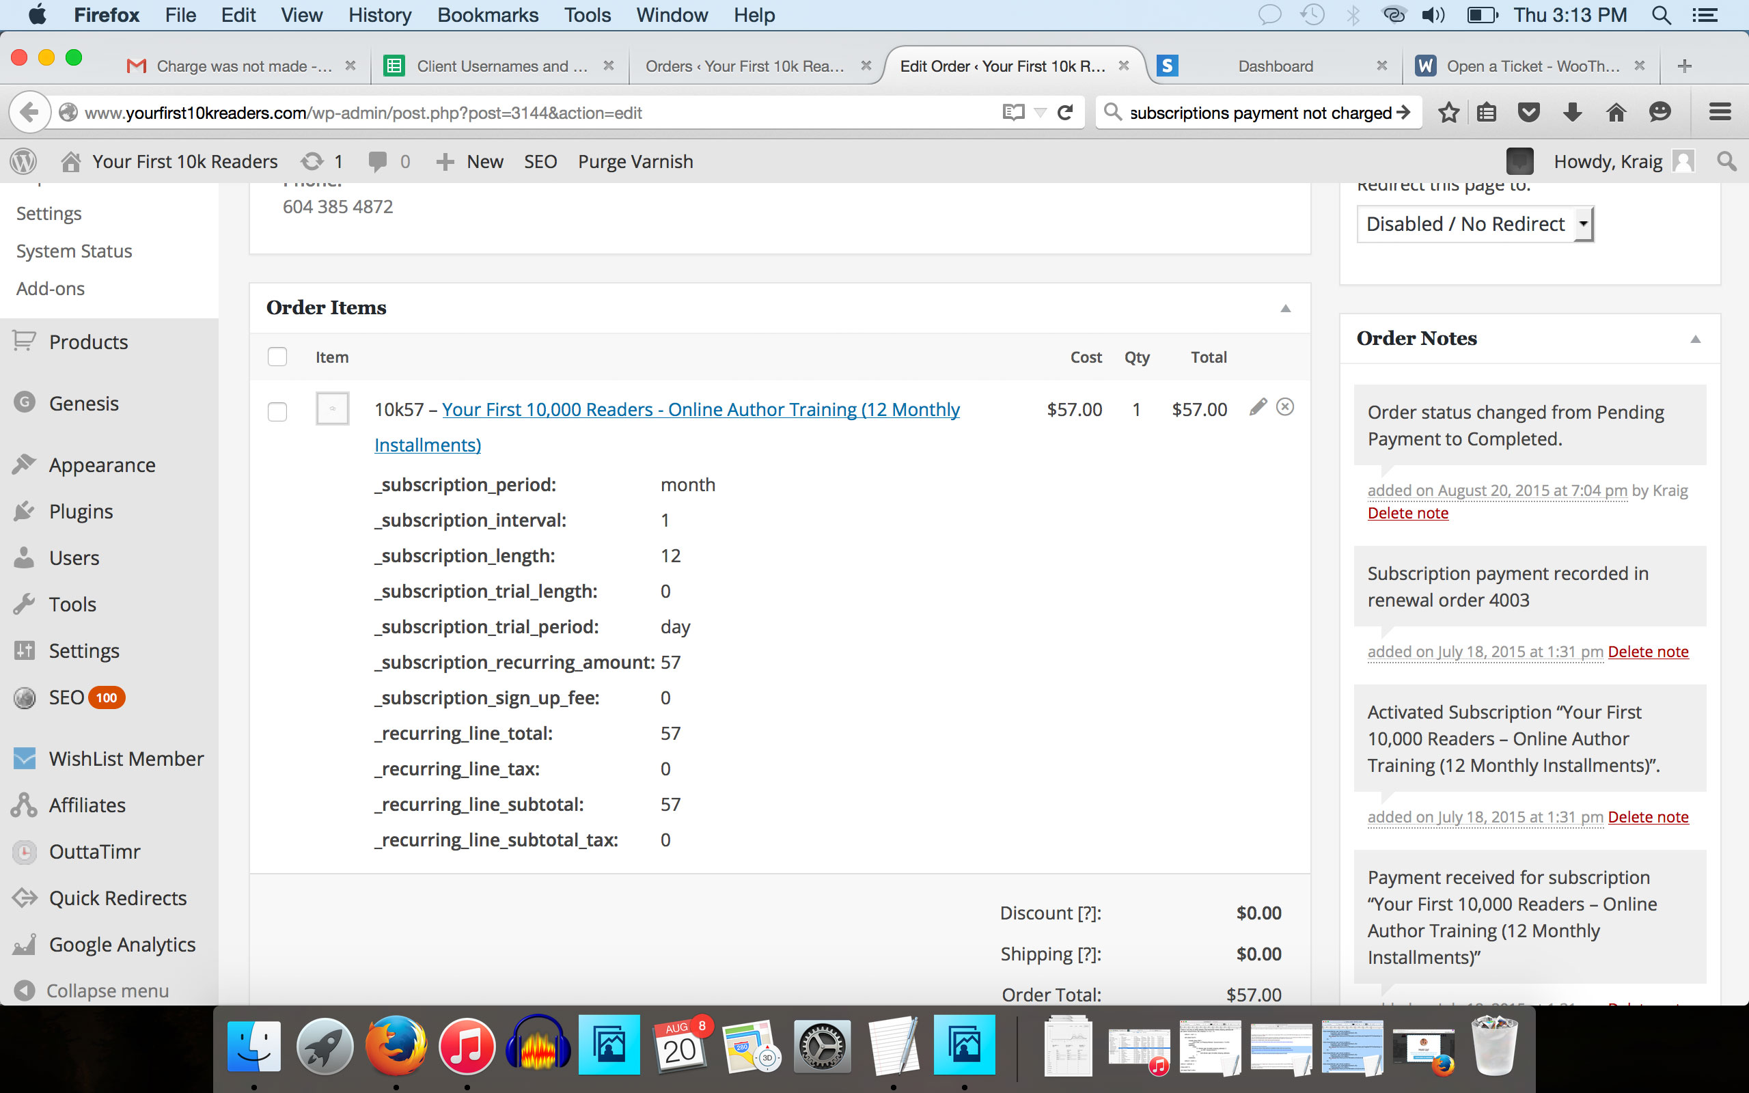Open Add-ons submenu link
The height and width of the screenshot is (1093, 1749).
pos(50,288)
